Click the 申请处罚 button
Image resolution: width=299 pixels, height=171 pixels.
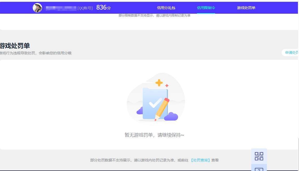pyautogui.click(x=290, y=53)
